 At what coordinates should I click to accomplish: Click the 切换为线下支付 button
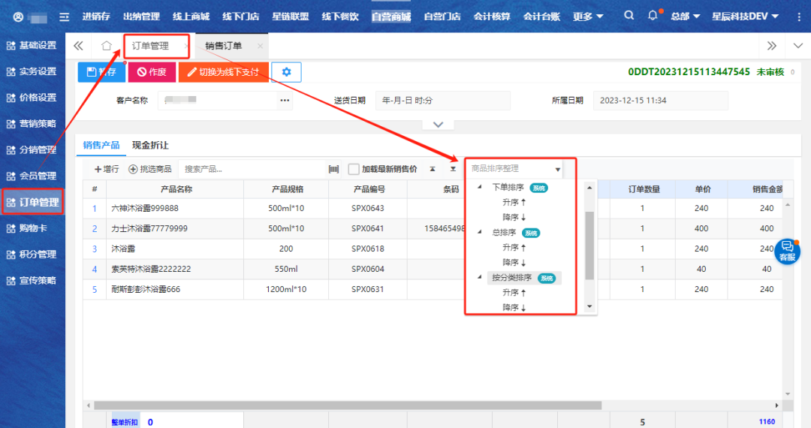tap(223, 72)
